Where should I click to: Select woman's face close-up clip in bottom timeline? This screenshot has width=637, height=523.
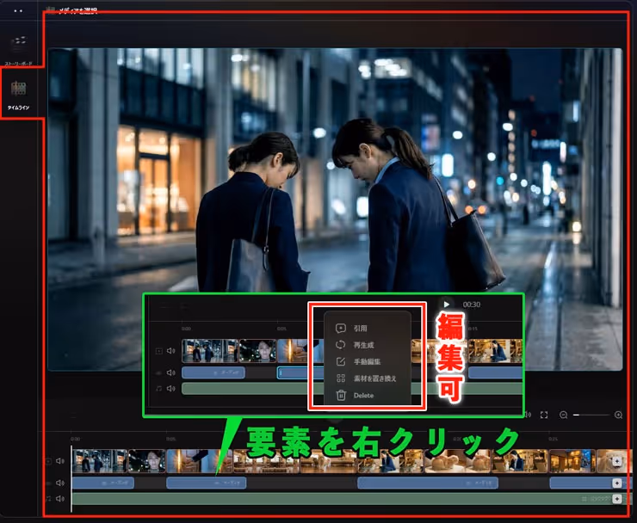(x=146, y=461)
